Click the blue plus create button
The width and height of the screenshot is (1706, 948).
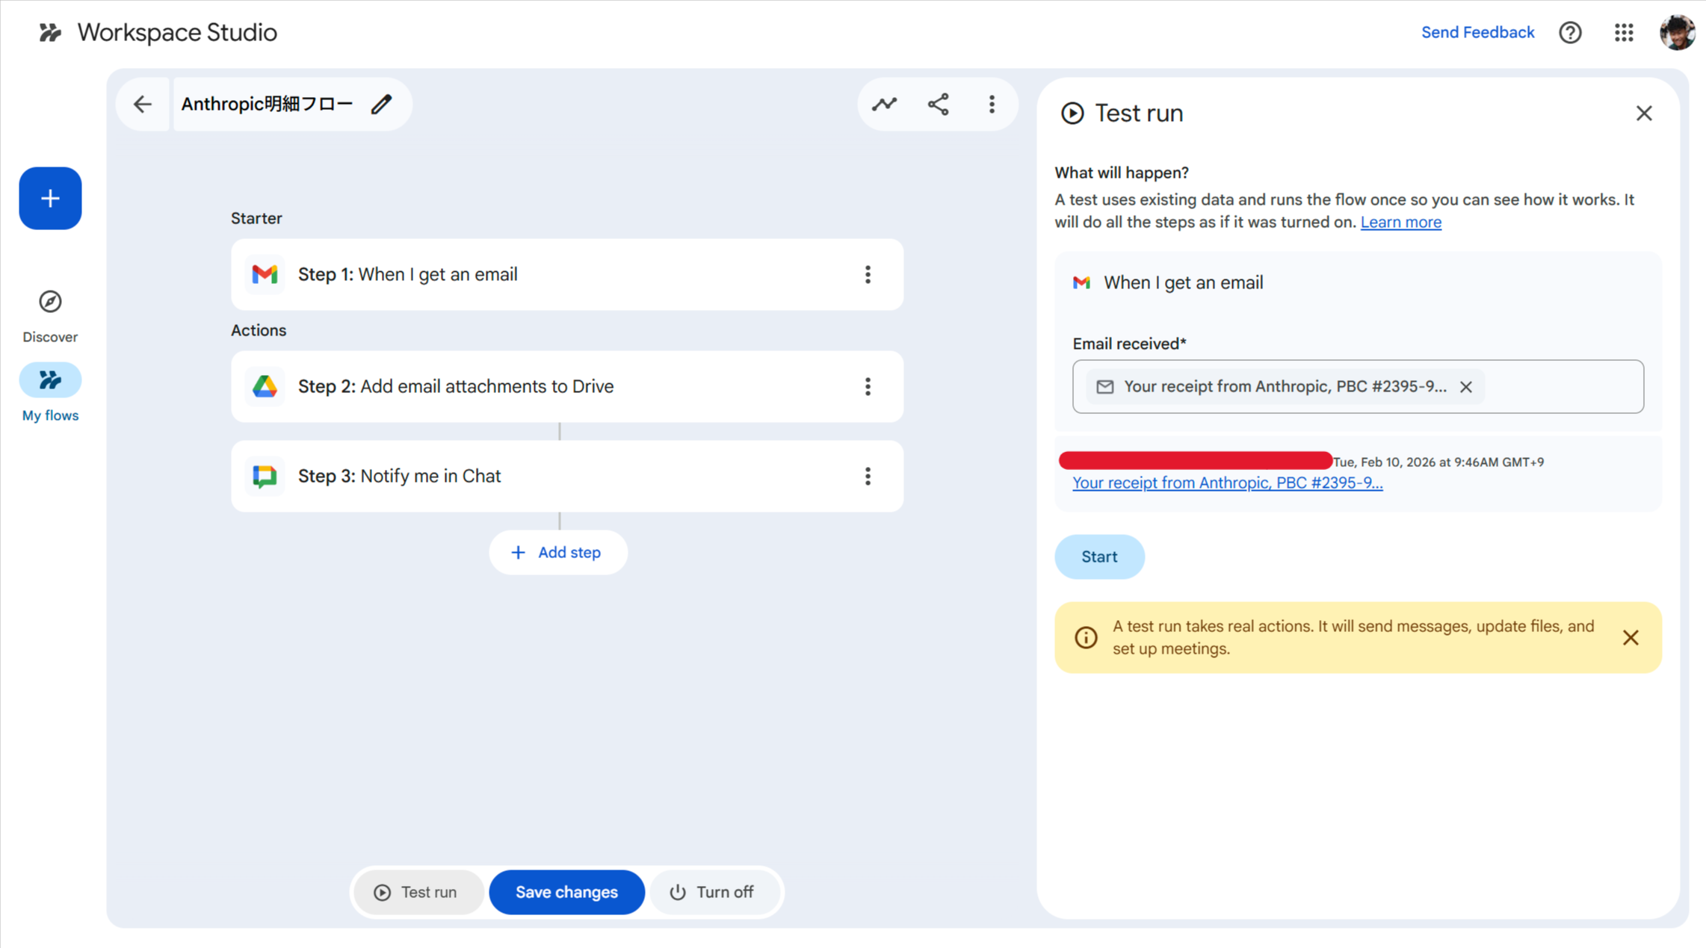coord(50,198)
